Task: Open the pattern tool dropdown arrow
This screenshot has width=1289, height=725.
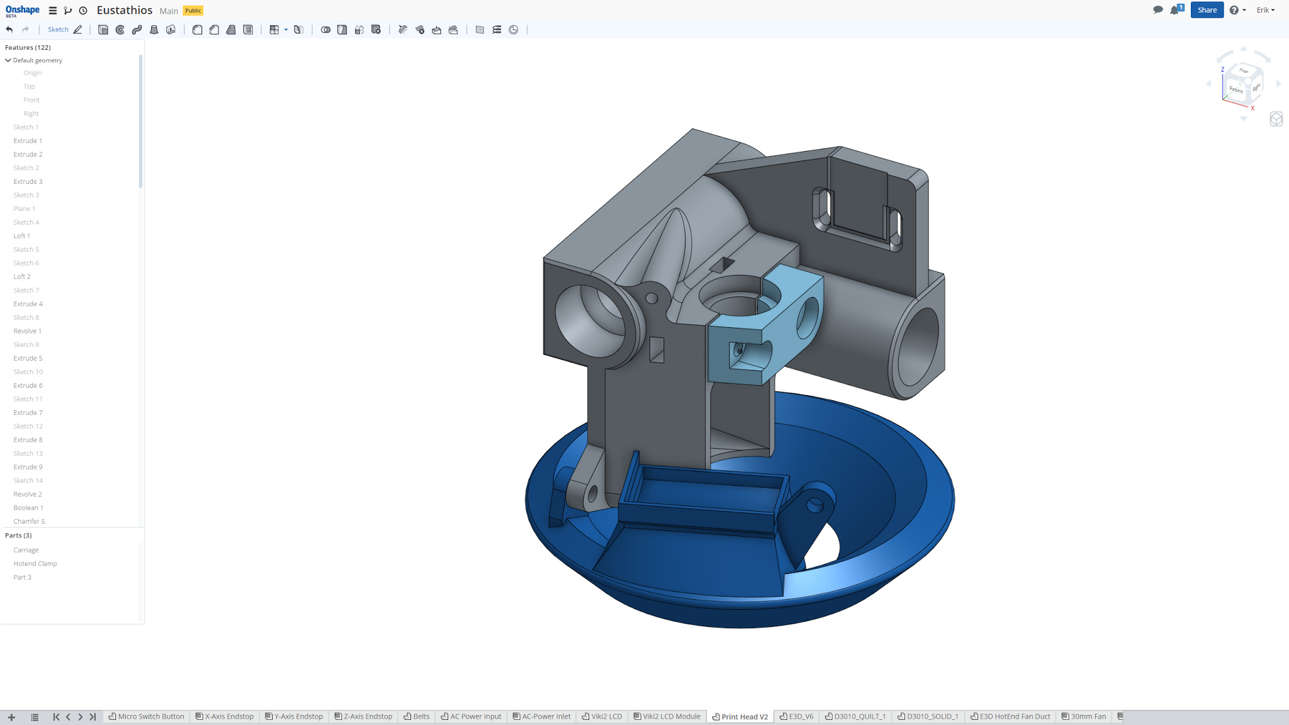Action: point(286,30)
